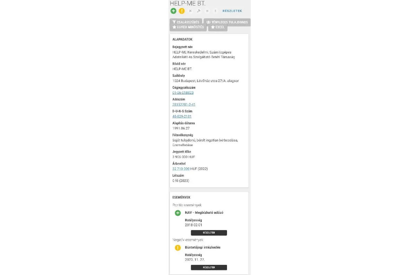Viewport: 416px width, 275px height.
Task: Click the grey H status icon
Action: tap(207, 11)
